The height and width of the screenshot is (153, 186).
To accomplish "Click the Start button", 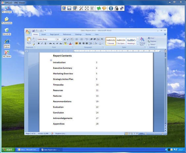I will 8,150.
